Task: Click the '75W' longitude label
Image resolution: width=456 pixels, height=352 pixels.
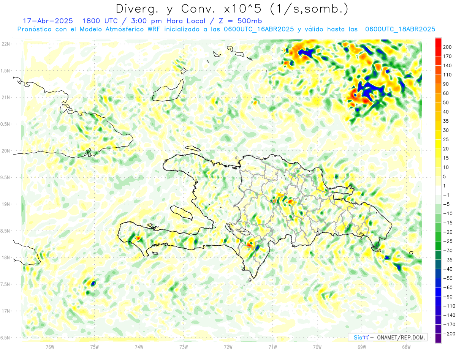Action: [x=95, y=347]
